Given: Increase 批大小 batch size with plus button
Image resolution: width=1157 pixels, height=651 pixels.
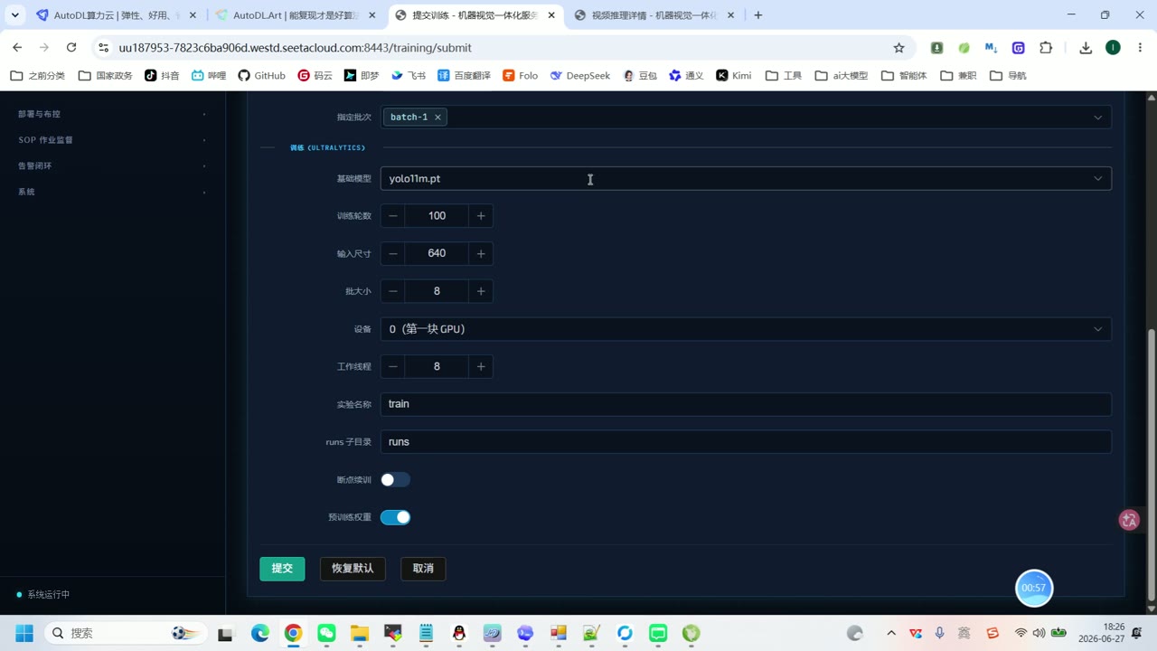Looking at the screenshot, I should pyautogui.click(x=481, y=291).
